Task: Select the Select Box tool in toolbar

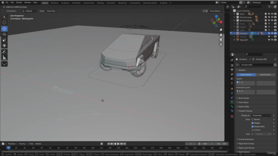Action: coord(4,17)
